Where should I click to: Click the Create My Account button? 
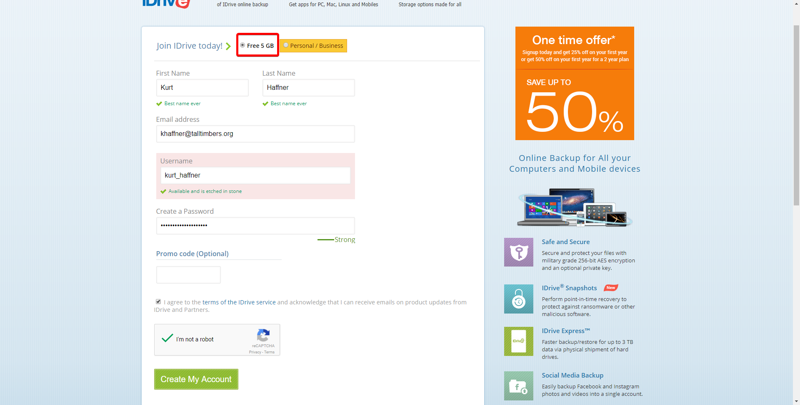pos(196,379)
